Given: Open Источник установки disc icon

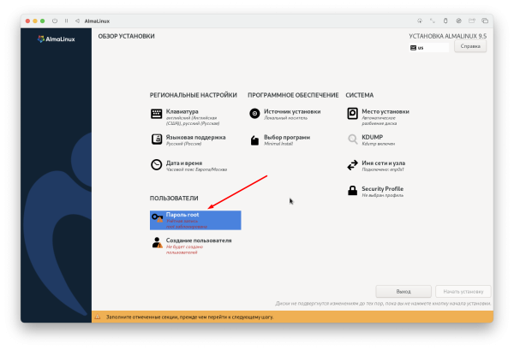Looking at the screenshot, I should (x=254, y=114).
